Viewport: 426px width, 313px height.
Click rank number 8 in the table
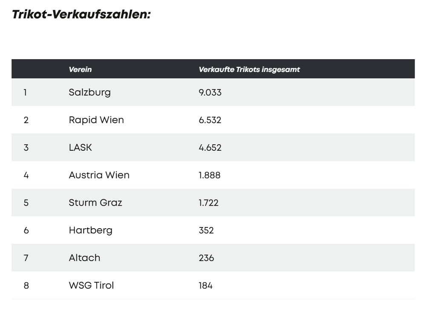coord(26,285)
